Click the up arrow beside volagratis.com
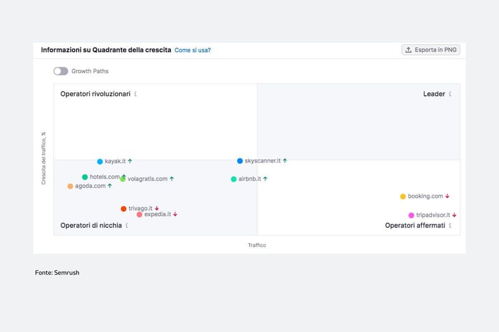 [x=172, y=179]
